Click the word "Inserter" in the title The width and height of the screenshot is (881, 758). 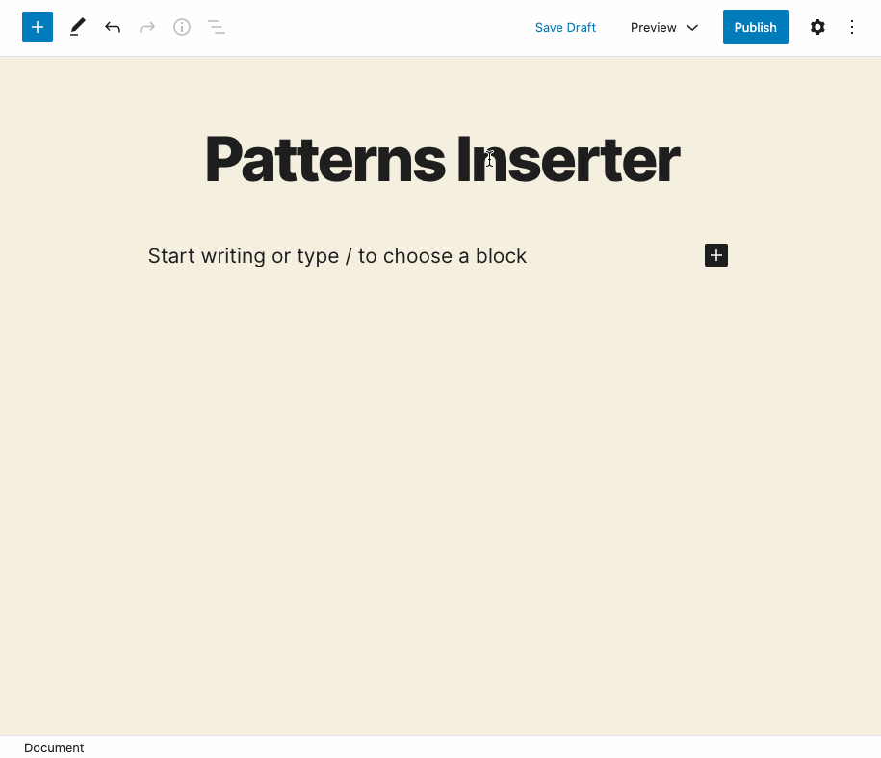568,160
